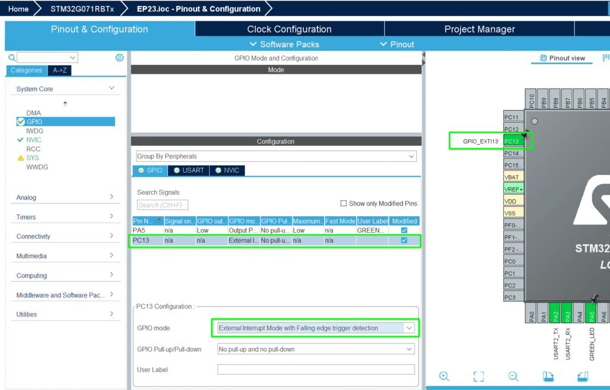
Task: Click the search magnifier icon at top left
Action: 12,58
